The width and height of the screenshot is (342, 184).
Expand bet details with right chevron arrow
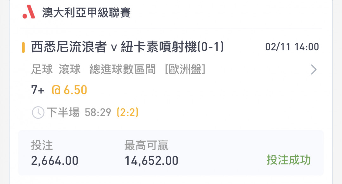click(x=313, y=70)
